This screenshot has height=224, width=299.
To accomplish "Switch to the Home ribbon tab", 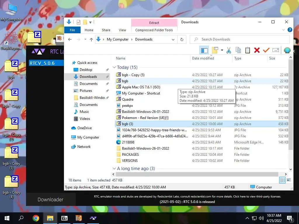I will click(x=89, y=30).
